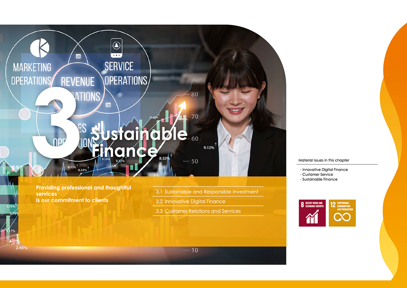
Task: Click the pie chart icon above Marketing Operations
Action: point(40,48)
